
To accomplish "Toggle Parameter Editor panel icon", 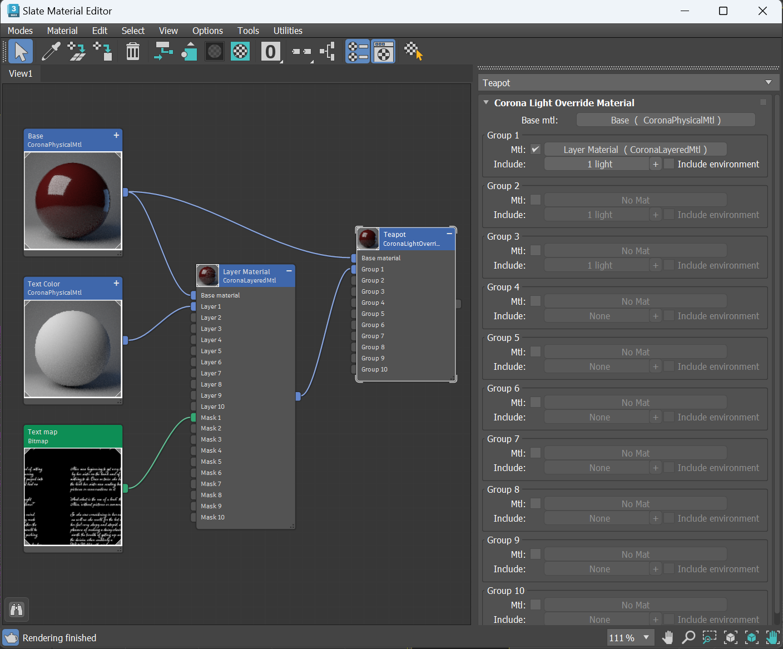I will click(383, 52).
